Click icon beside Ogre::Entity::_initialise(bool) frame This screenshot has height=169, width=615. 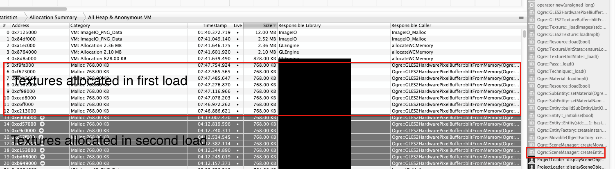531,115
